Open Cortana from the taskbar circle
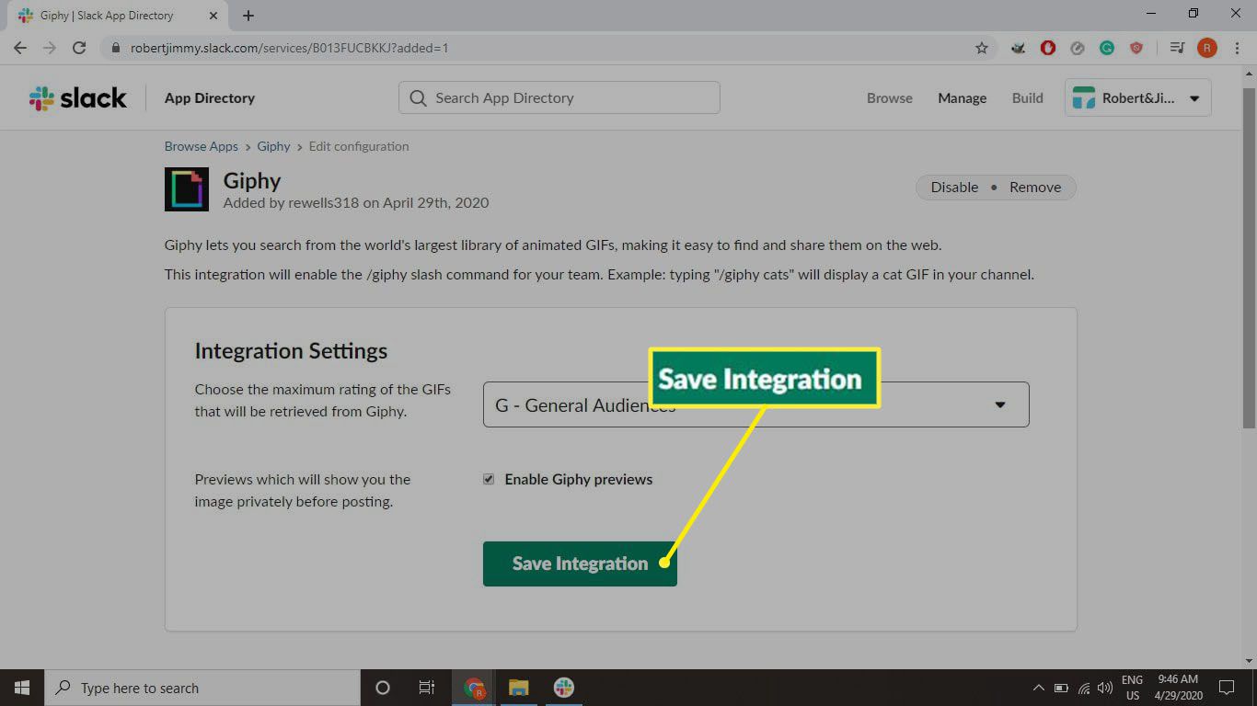1257x706 pixels. pyautogui.click(x=383, y=688)
